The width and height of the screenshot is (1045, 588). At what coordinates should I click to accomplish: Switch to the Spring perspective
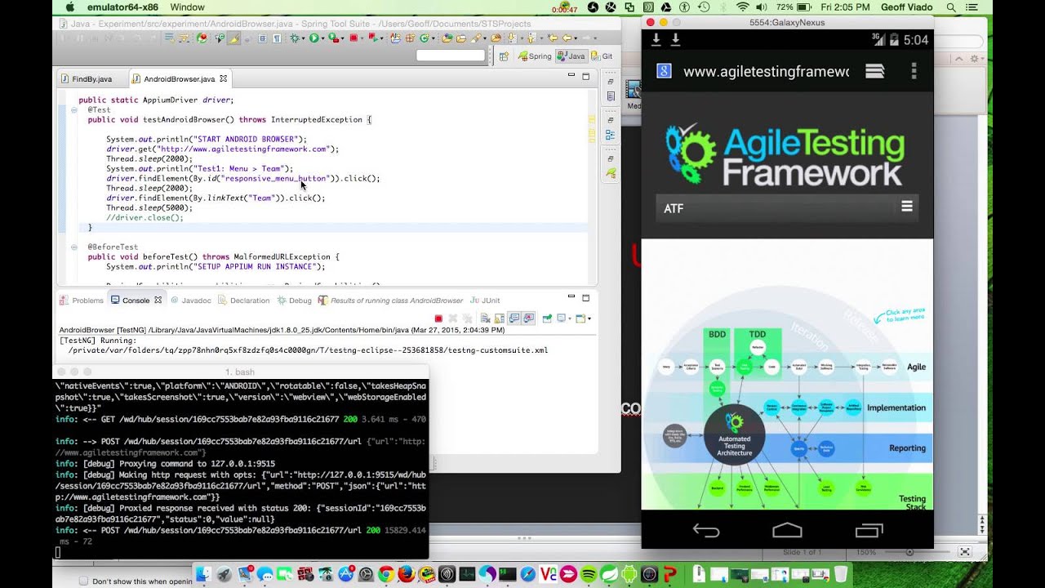[534, 56]
